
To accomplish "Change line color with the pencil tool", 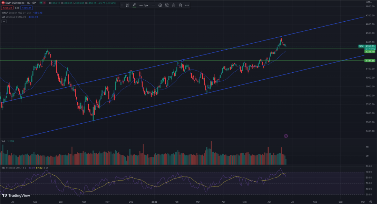I will [x=134, y=5].
